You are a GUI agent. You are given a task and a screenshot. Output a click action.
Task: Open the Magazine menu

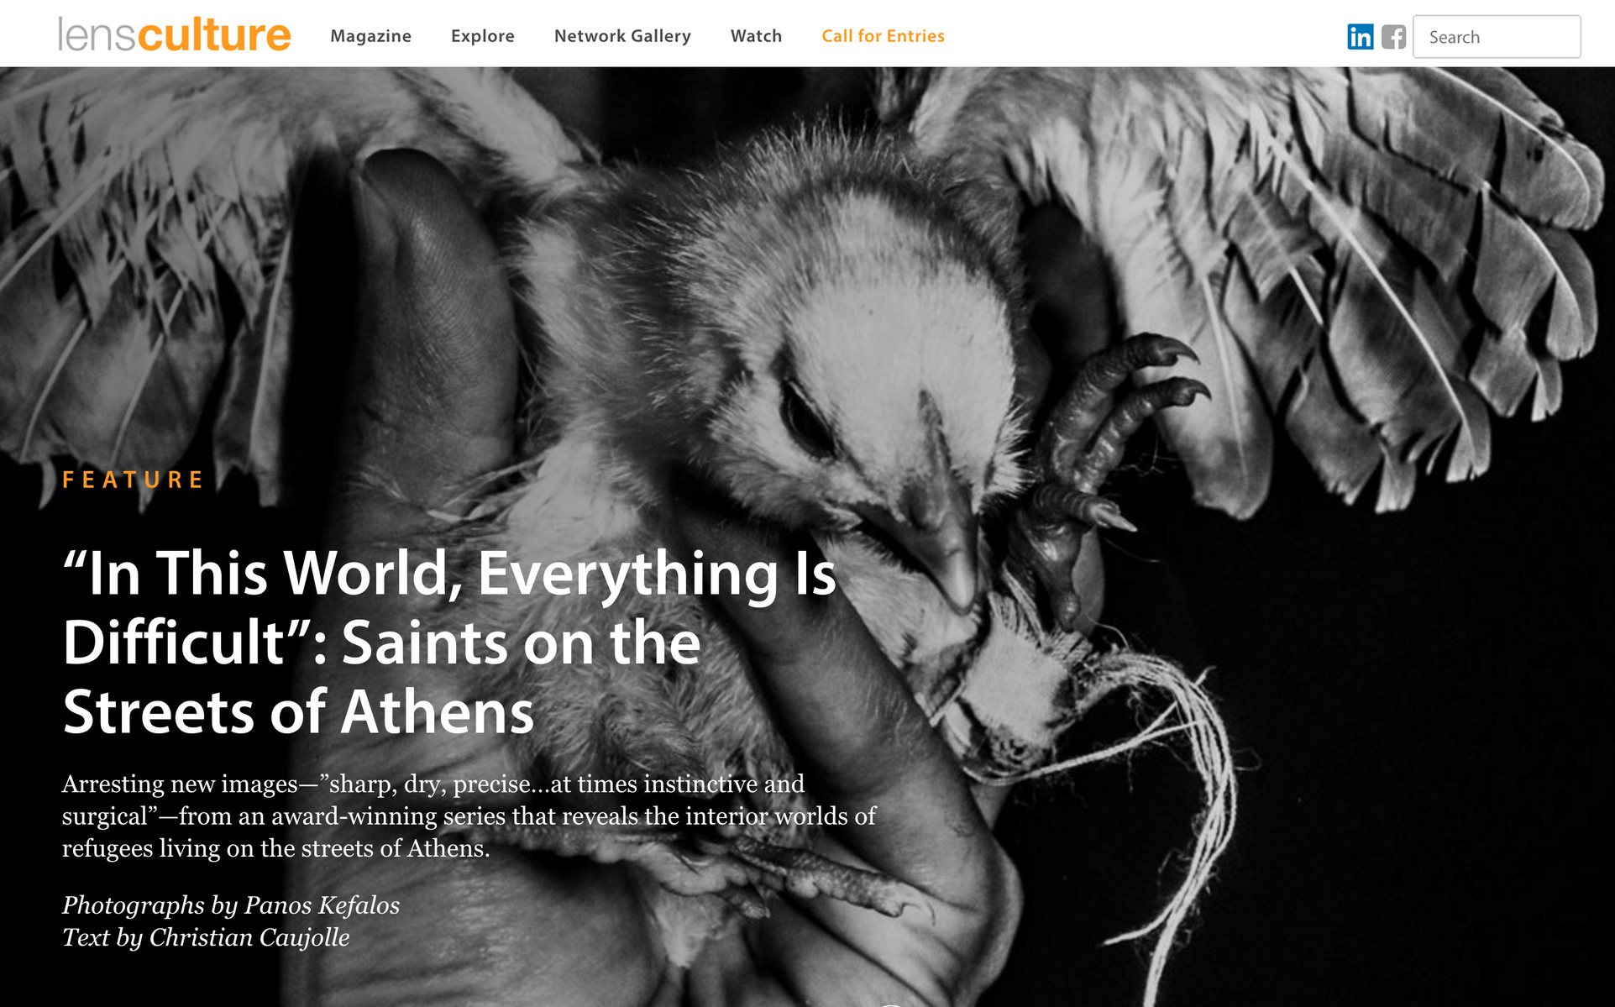click(370, 36)
